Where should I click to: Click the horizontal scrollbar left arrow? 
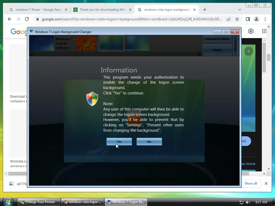(x=6, y=174)
